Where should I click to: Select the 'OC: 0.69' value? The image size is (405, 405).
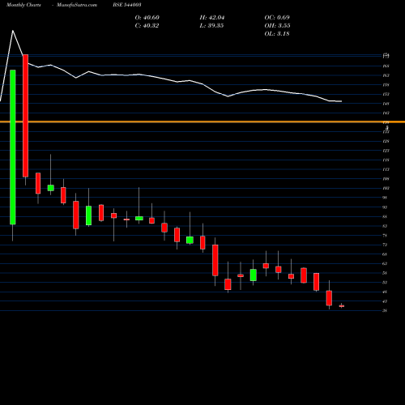[277, 18]
